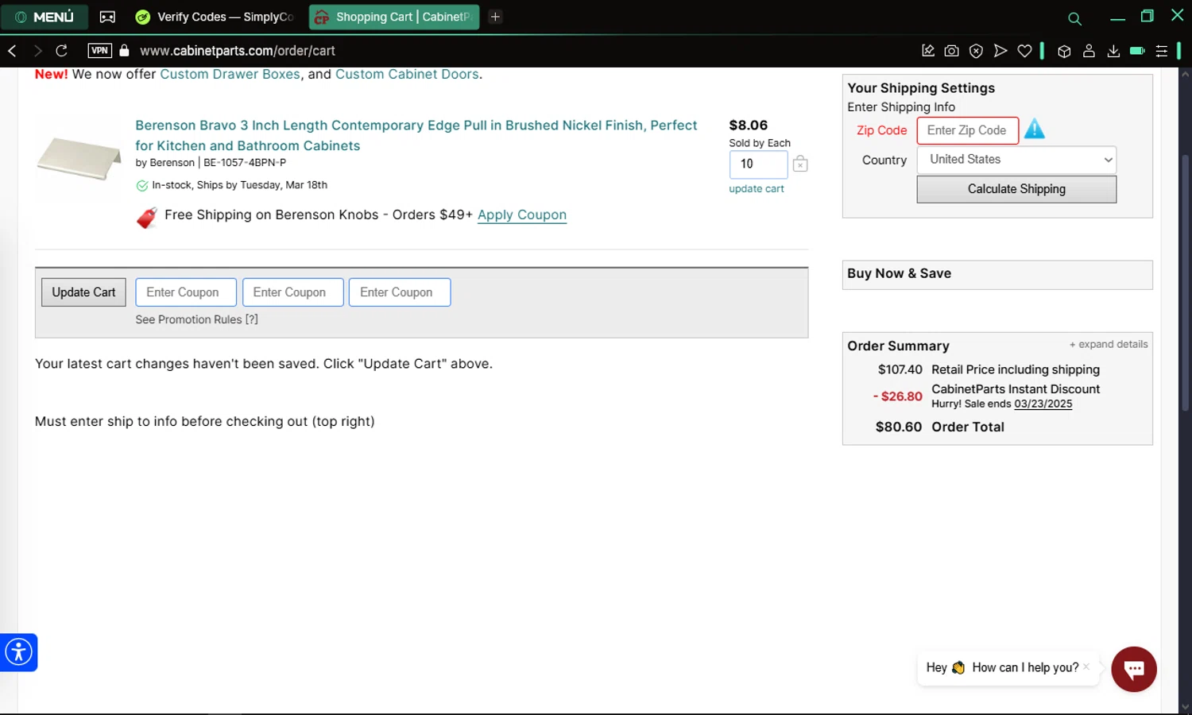Viewport: 1192px width, 715px height.
Task: Take a snapshot with camera icon
Action: (x=951, y=51)
